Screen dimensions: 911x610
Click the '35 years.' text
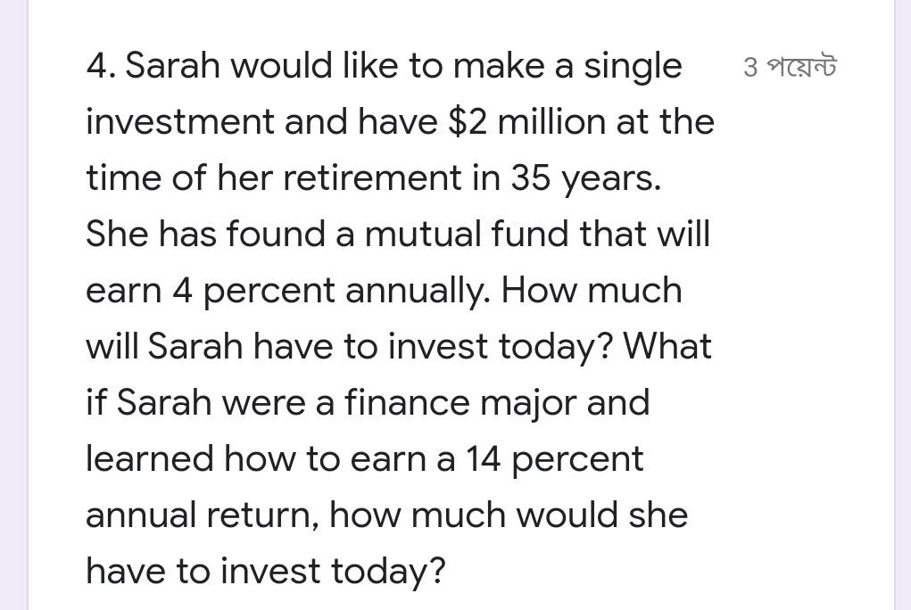coord(585,178)
